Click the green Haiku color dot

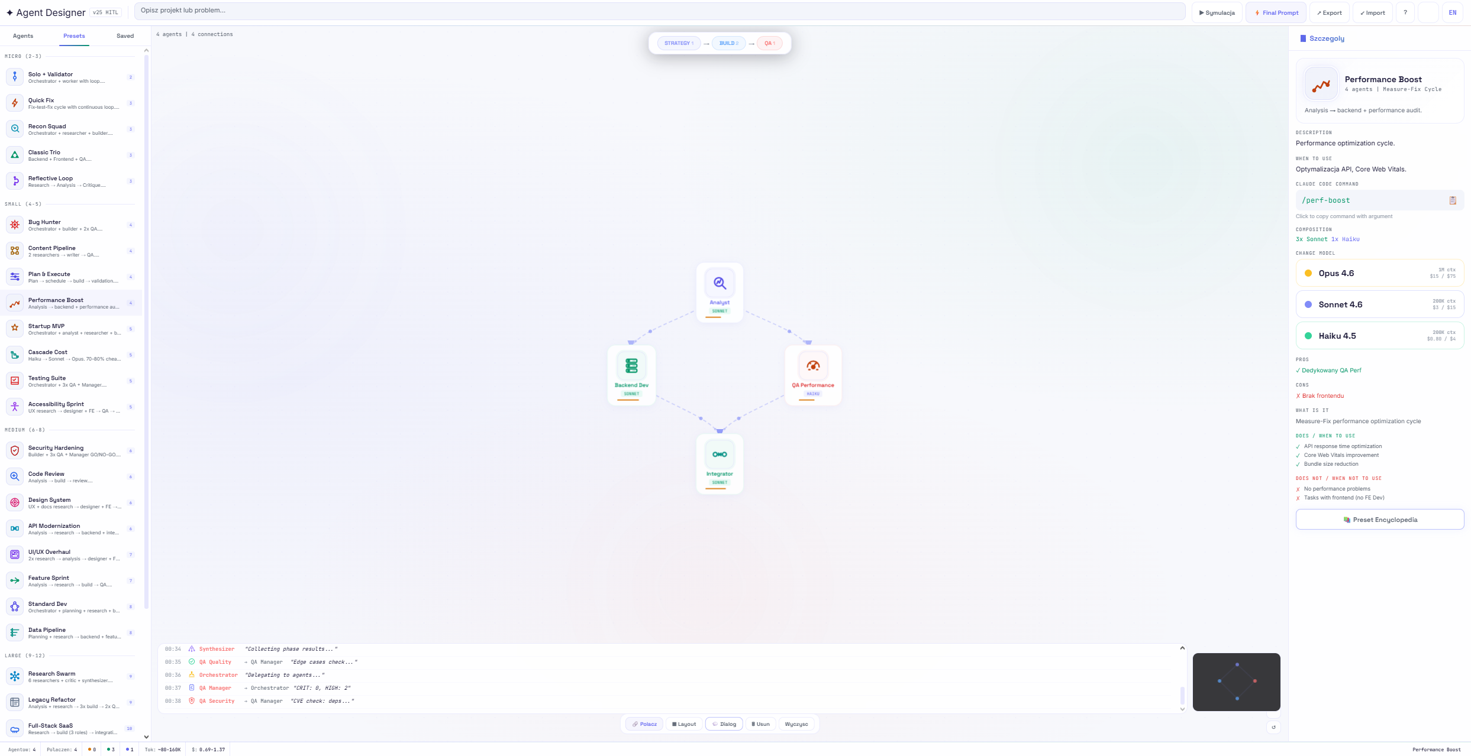tap(1308, 335)
